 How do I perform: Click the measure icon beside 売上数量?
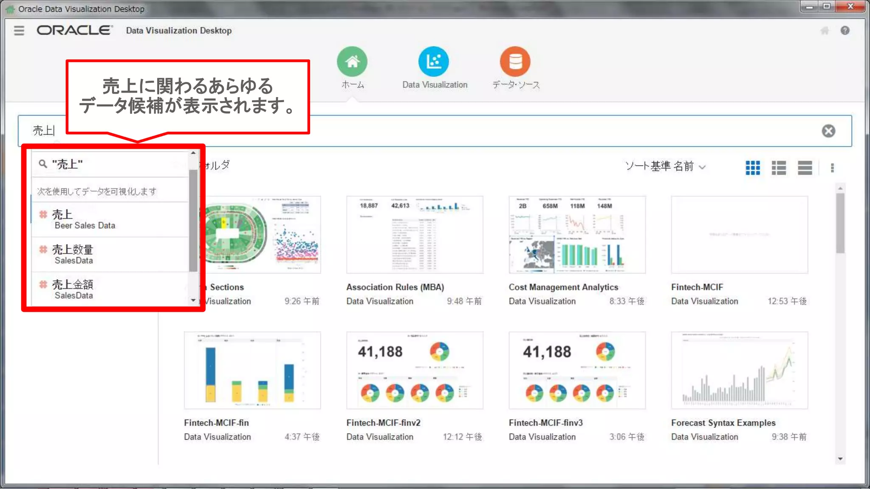[43, 250]
